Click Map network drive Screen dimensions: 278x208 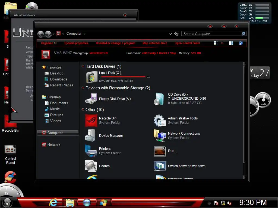coord(155,43)
